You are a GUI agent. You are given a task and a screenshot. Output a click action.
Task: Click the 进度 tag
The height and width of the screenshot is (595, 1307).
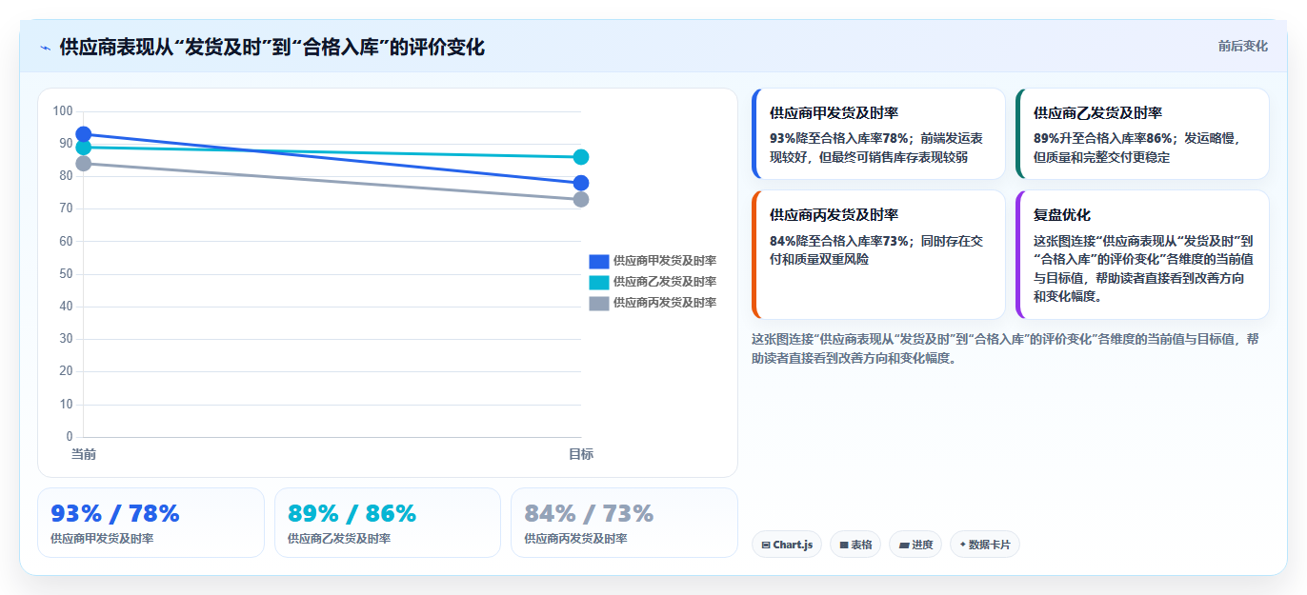pos(915,545)
